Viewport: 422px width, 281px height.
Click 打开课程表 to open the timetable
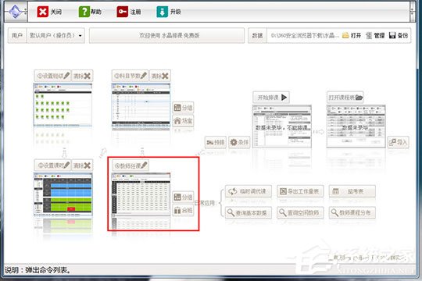tap(345, 98)
